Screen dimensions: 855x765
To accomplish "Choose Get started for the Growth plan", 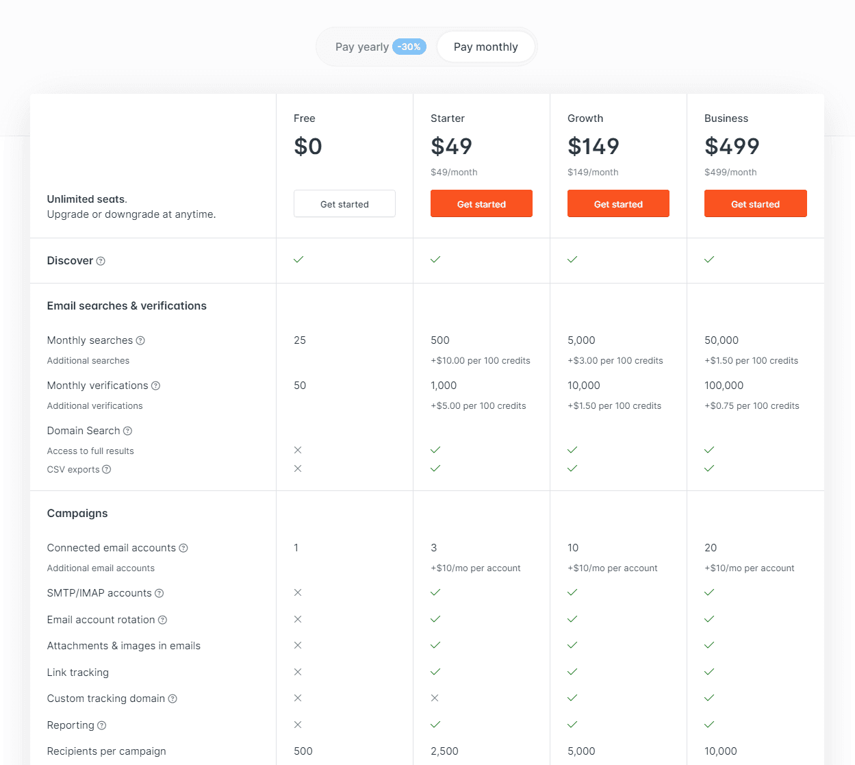I will 618,203.
